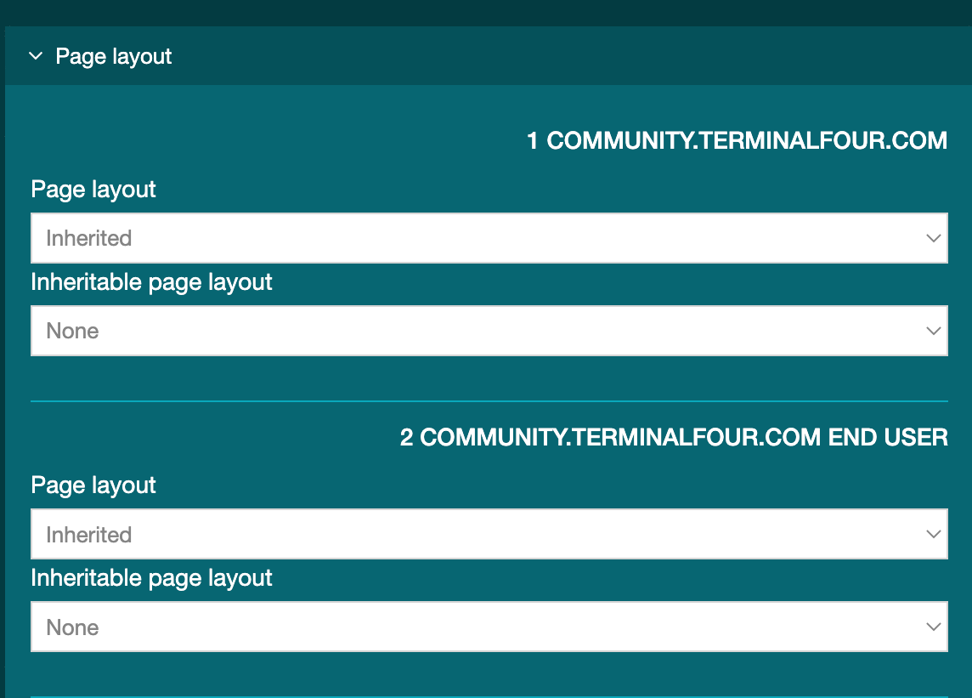This screenshot has width=972, height=698.
Task: Open Inheritable page layout dropdown for End User channel
Action: point(489,627)
